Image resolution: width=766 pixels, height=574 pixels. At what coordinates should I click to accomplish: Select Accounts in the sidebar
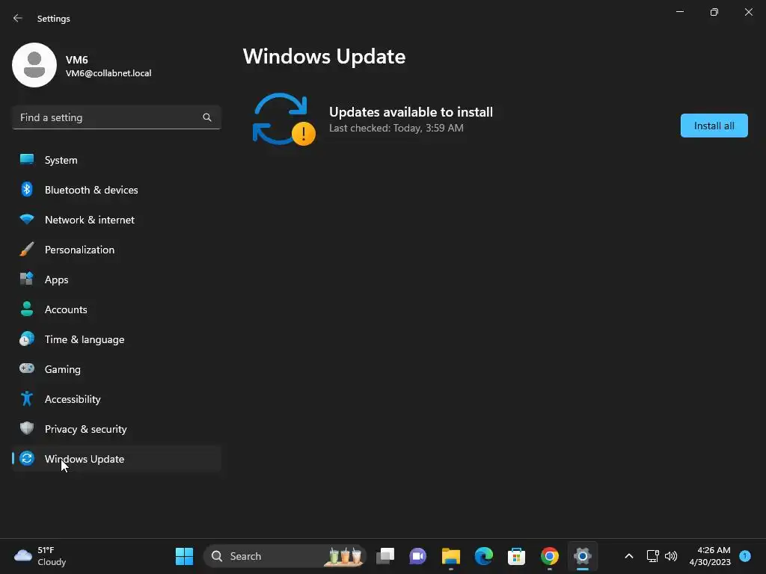point(116,309)
